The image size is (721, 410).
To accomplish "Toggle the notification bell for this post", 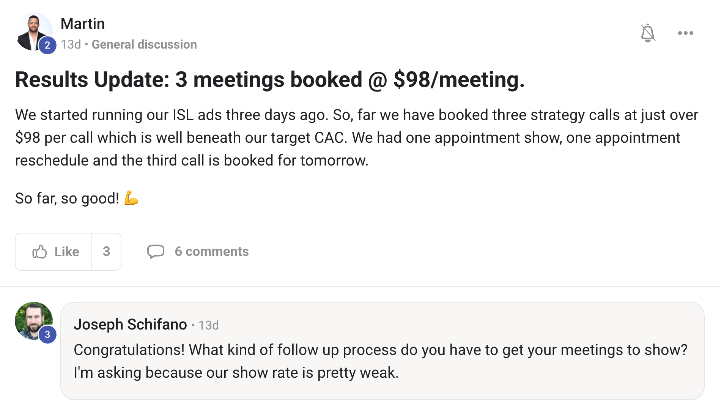I will click(648, 33).
